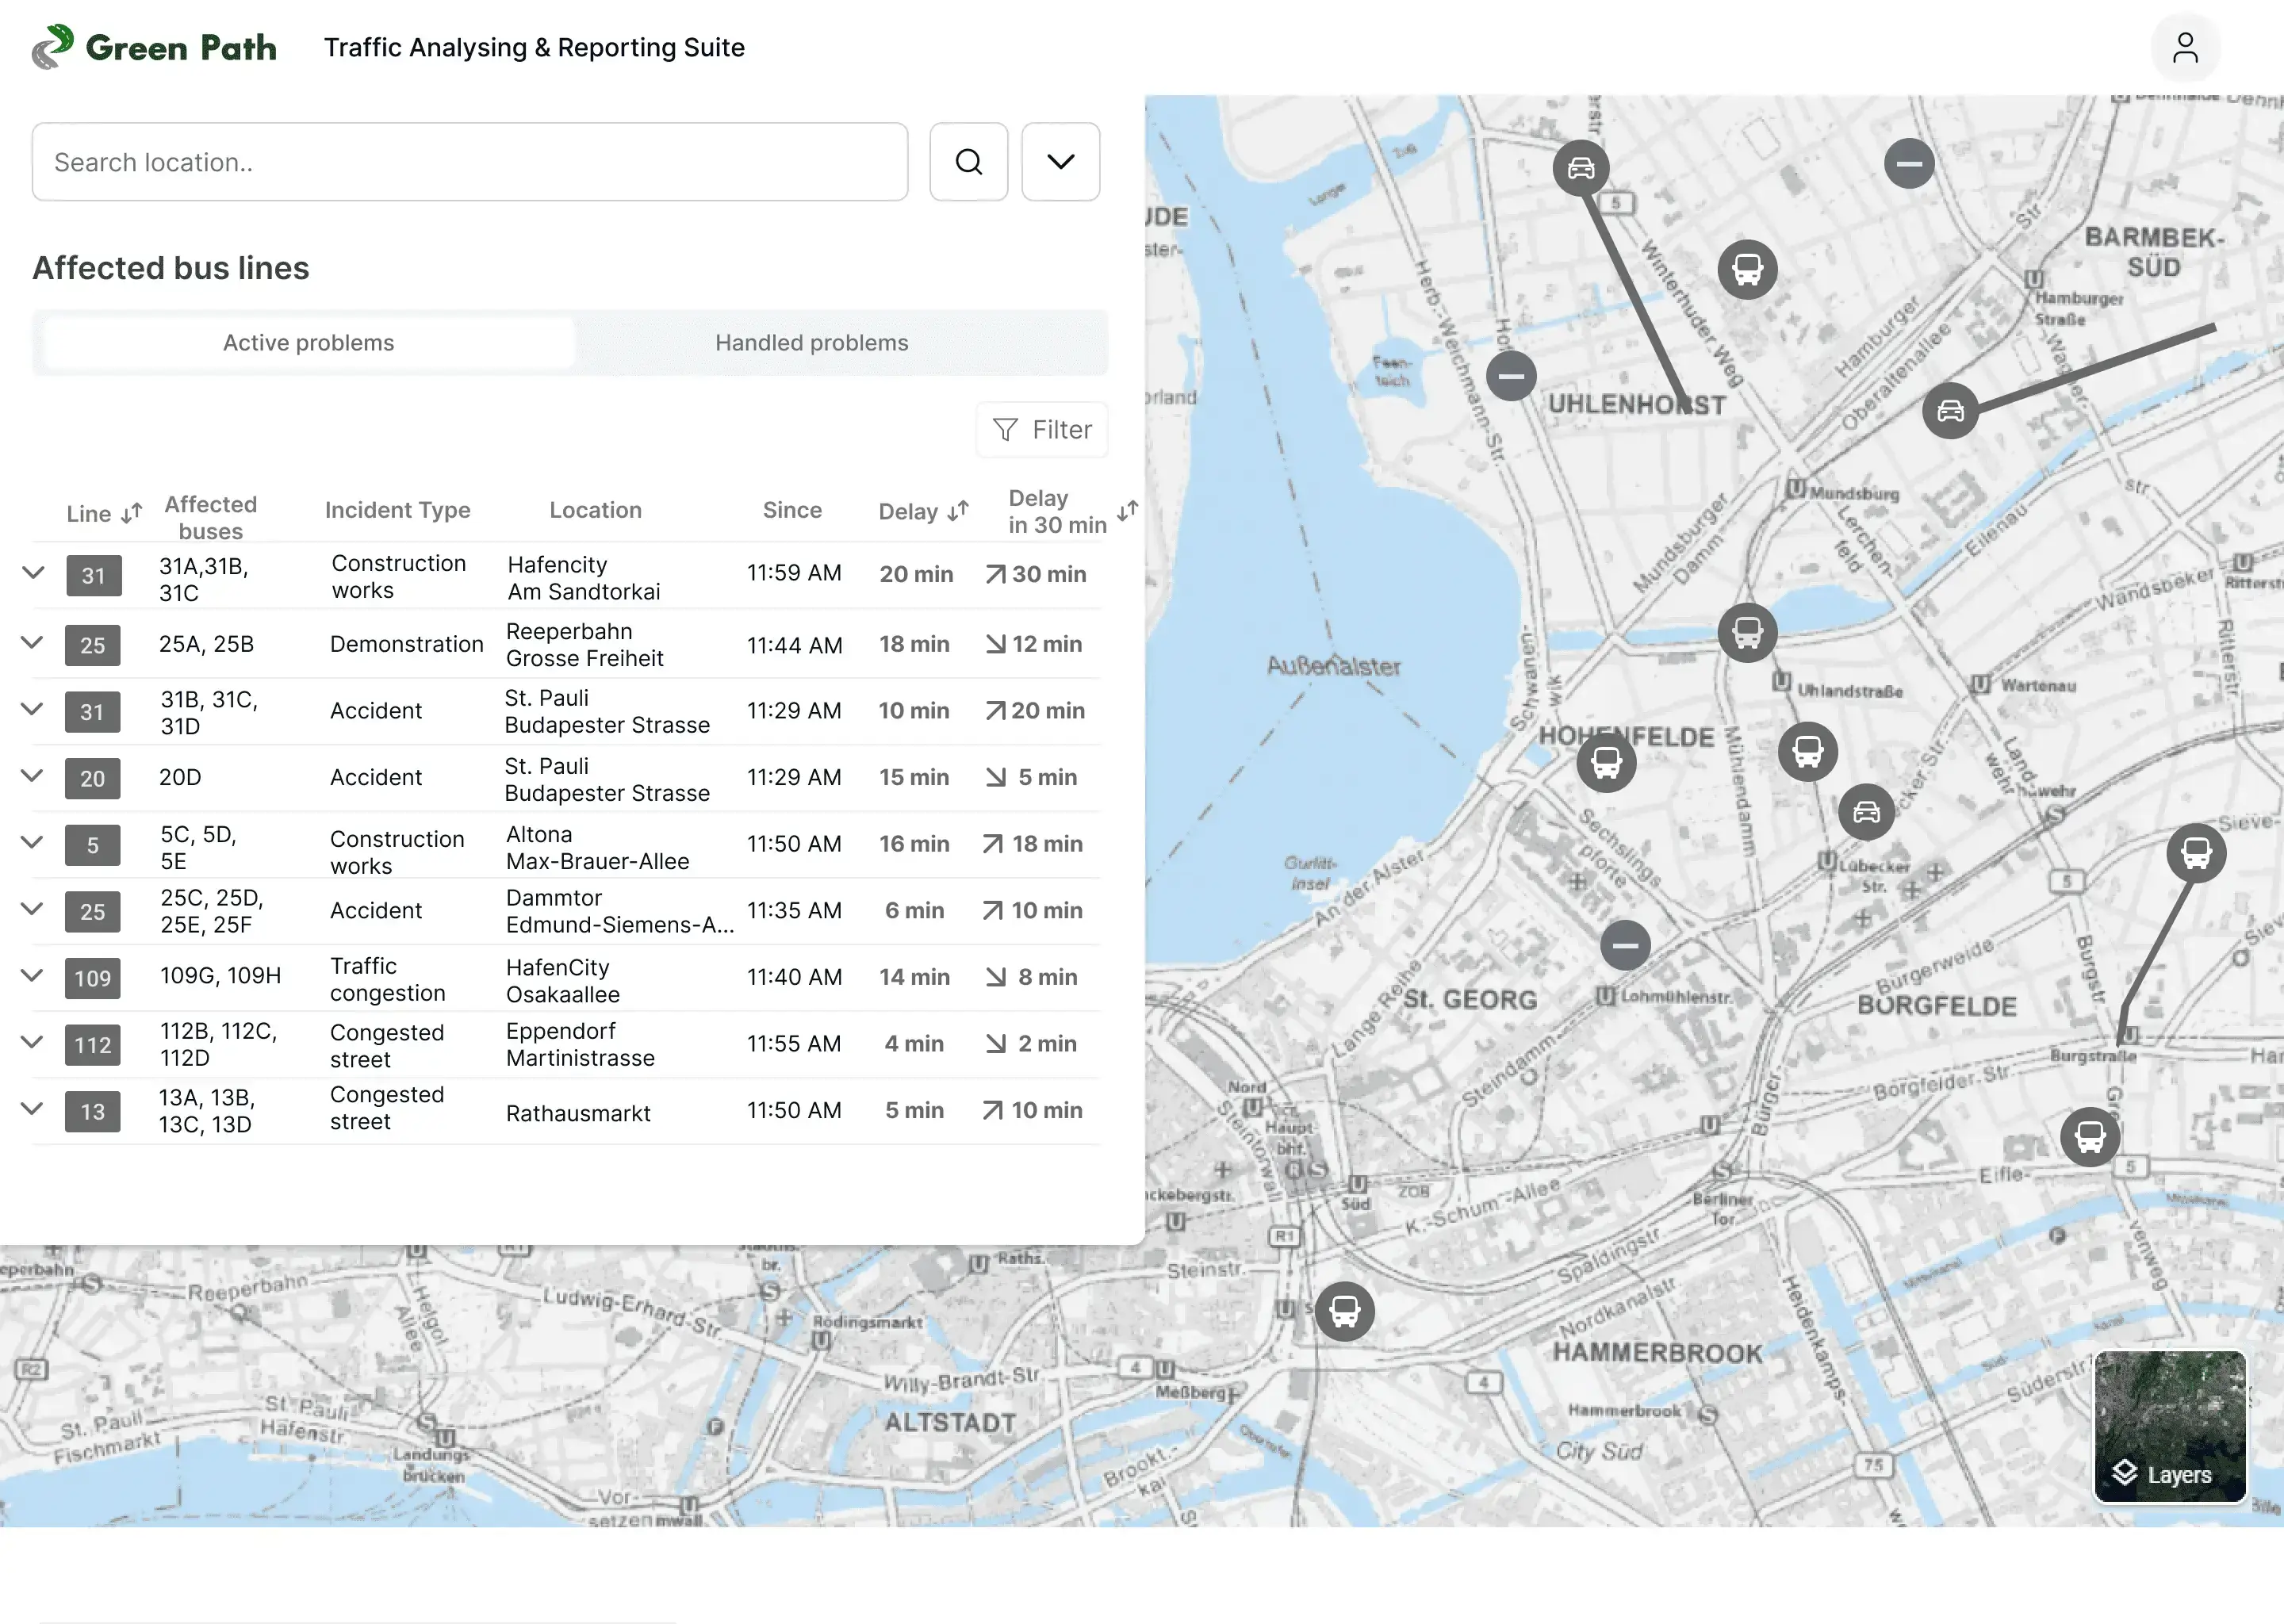This screenshot has width=2284, height=1624.
Task: Expand the line 25 Demonstration row
Action: coord(33,643)
